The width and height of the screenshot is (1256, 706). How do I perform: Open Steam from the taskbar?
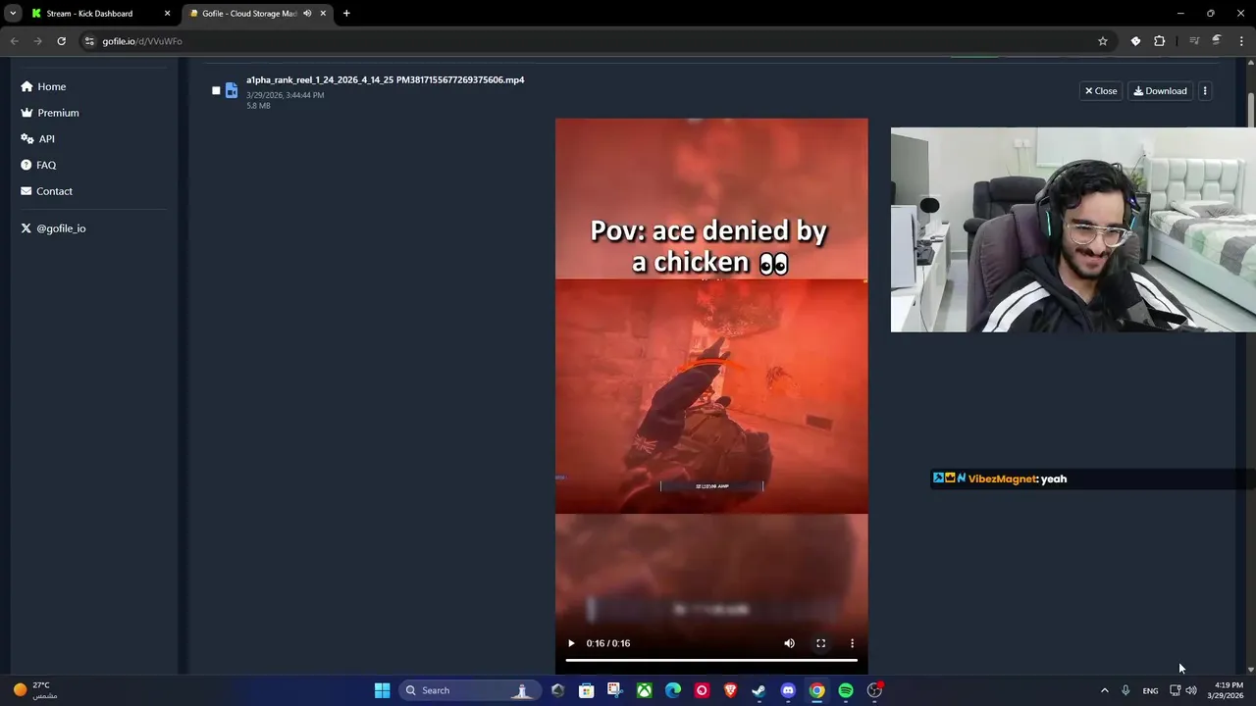click(759, 690)
